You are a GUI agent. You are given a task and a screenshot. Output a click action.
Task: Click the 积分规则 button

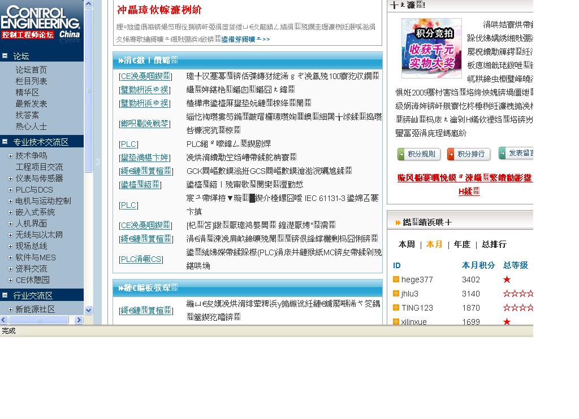point(419,154)
